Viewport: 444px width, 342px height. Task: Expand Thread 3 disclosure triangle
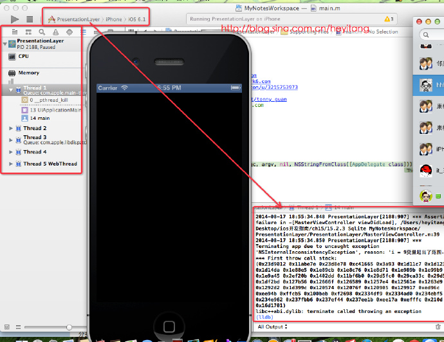pos(11,140)
